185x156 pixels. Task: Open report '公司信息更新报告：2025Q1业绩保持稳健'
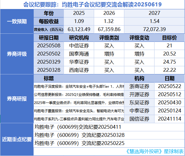pyautogui.click(x=79, y=95)
